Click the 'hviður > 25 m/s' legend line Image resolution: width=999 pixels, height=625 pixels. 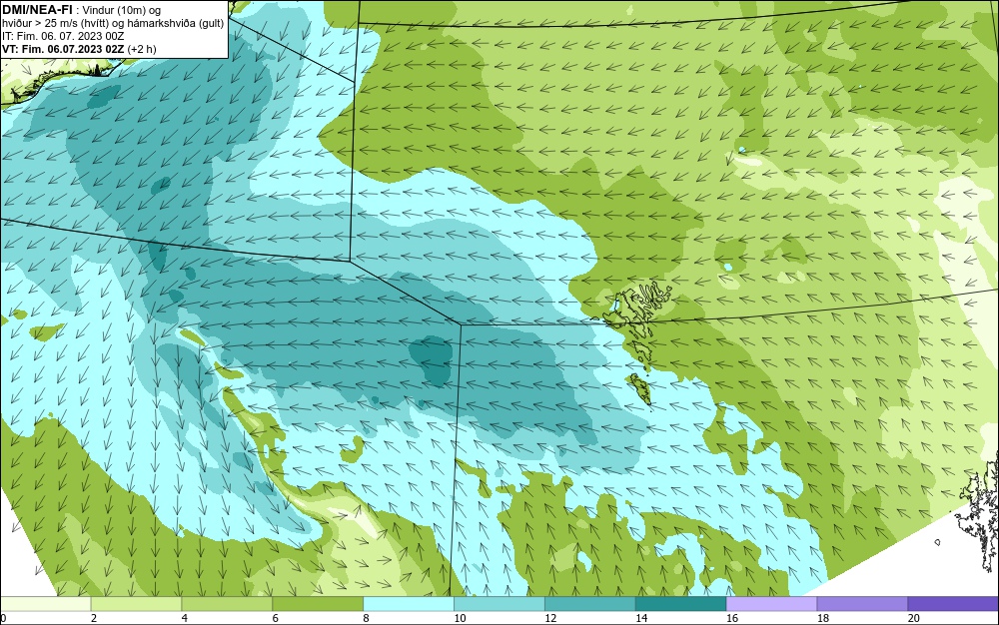tap(113, 23)
